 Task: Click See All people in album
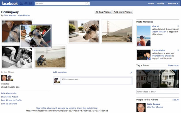pos(176,100)
